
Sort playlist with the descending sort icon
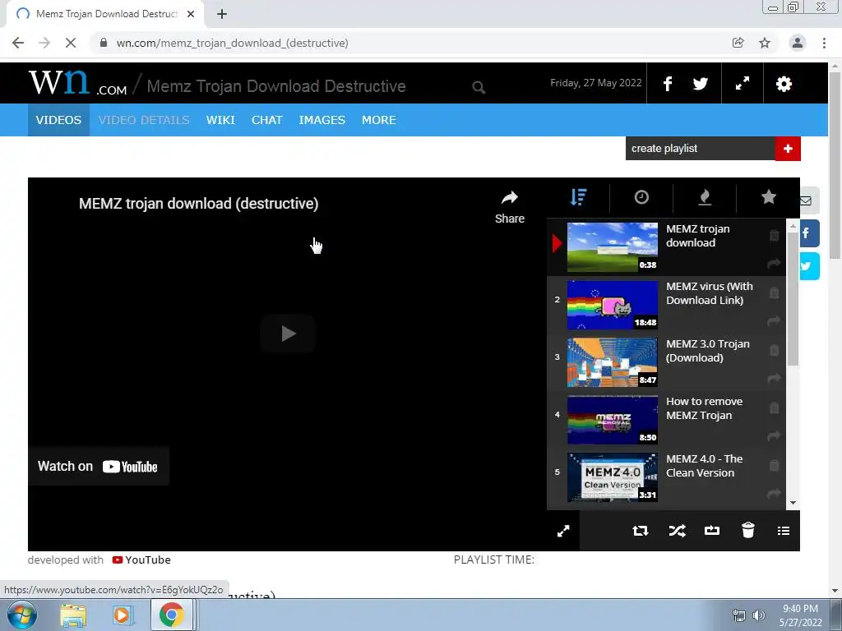pos(578,197)
